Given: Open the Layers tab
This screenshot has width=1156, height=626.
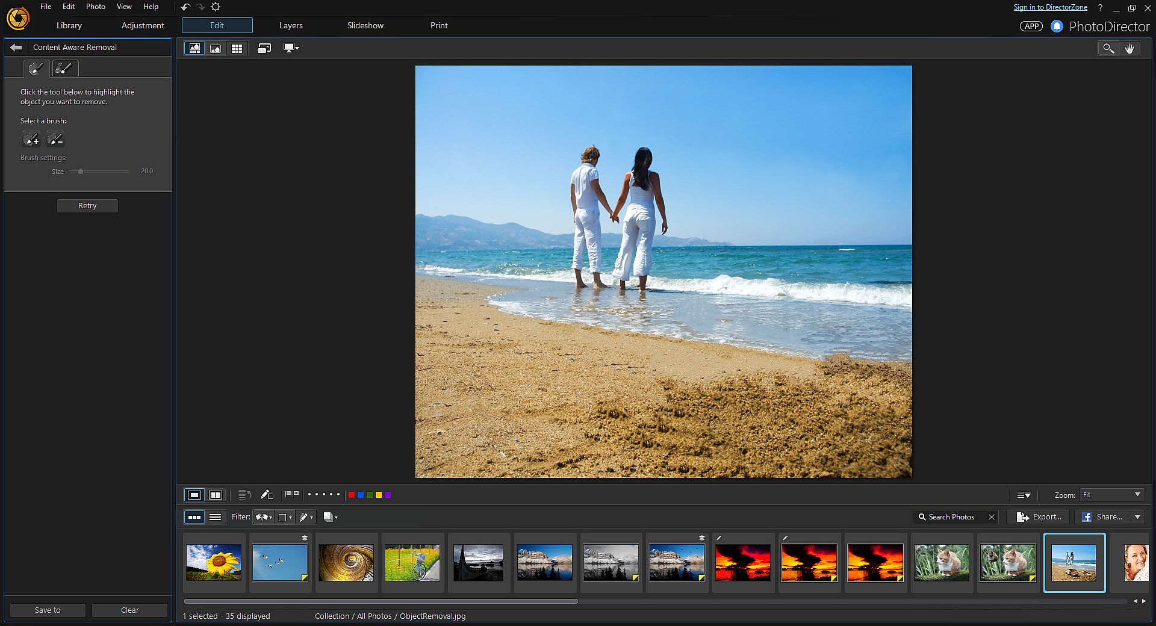Looking at the screenshot, I should click(291, 25).
